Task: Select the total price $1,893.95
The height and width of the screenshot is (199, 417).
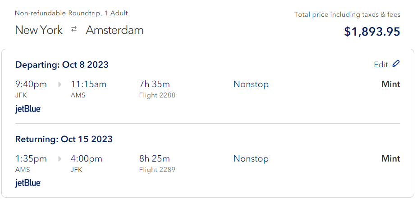Action: (372, 32)
